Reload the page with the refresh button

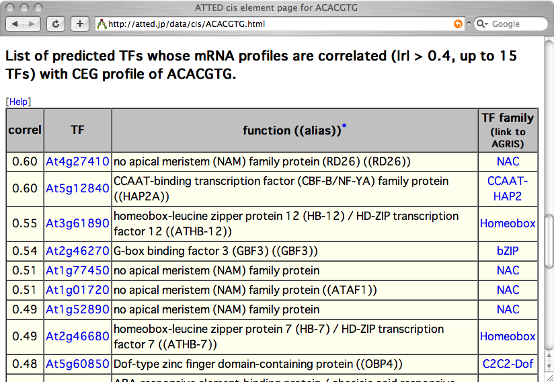56,24
